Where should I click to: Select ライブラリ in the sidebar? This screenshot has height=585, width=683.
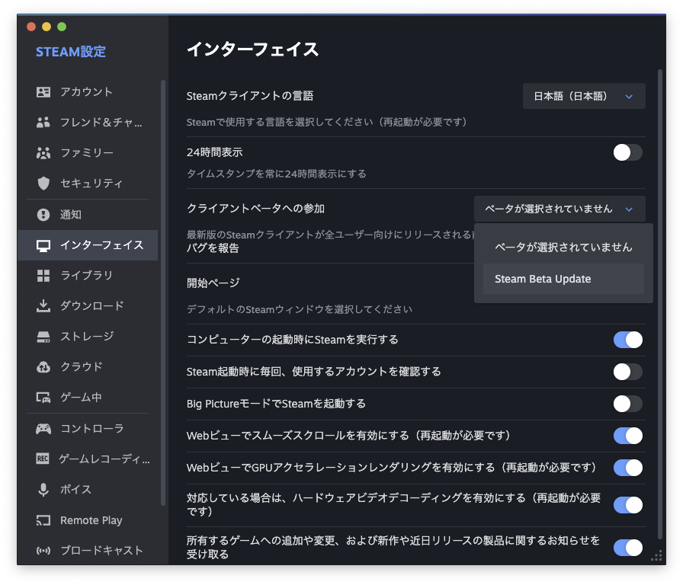click(88, 276)
